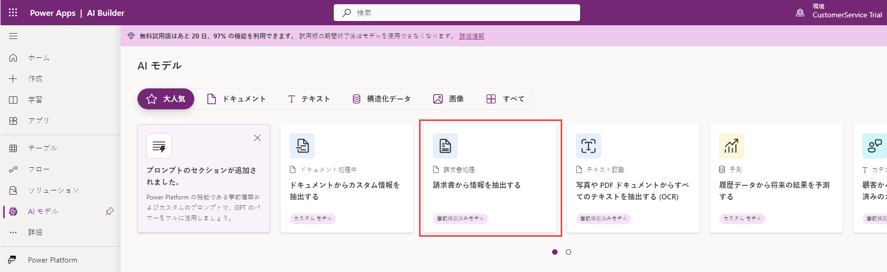Click the AI モデル page heading

pos(160,66)
